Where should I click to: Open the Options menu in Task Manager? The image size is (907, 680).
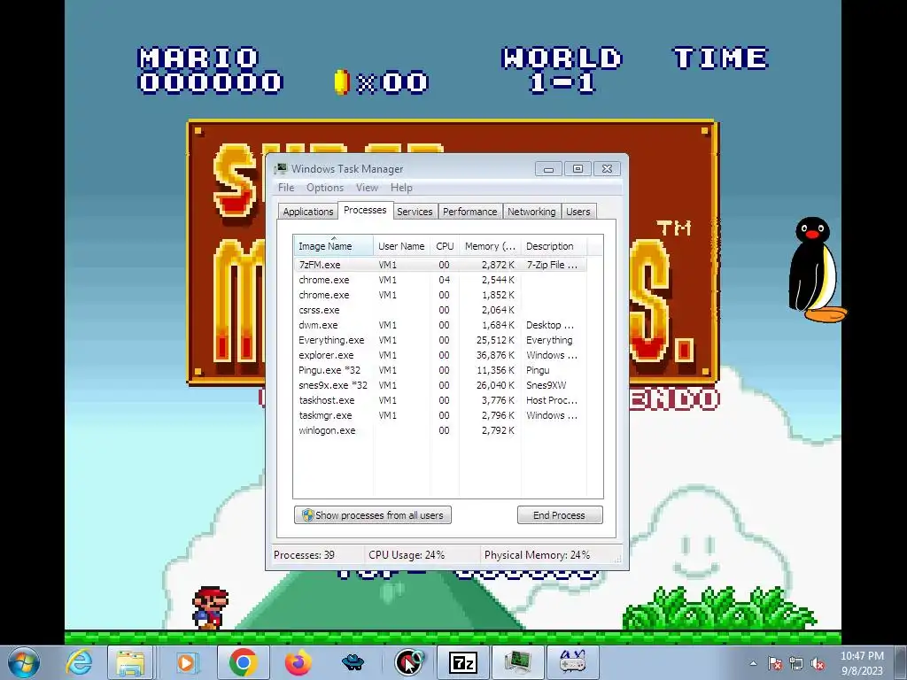click(x=325, y=188)
